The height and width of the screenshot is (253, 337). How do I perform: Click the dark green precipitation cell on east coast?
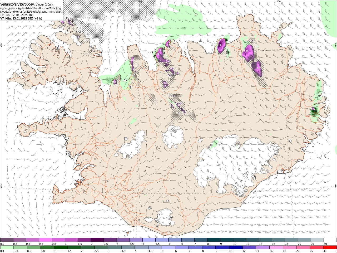[314, 111]
